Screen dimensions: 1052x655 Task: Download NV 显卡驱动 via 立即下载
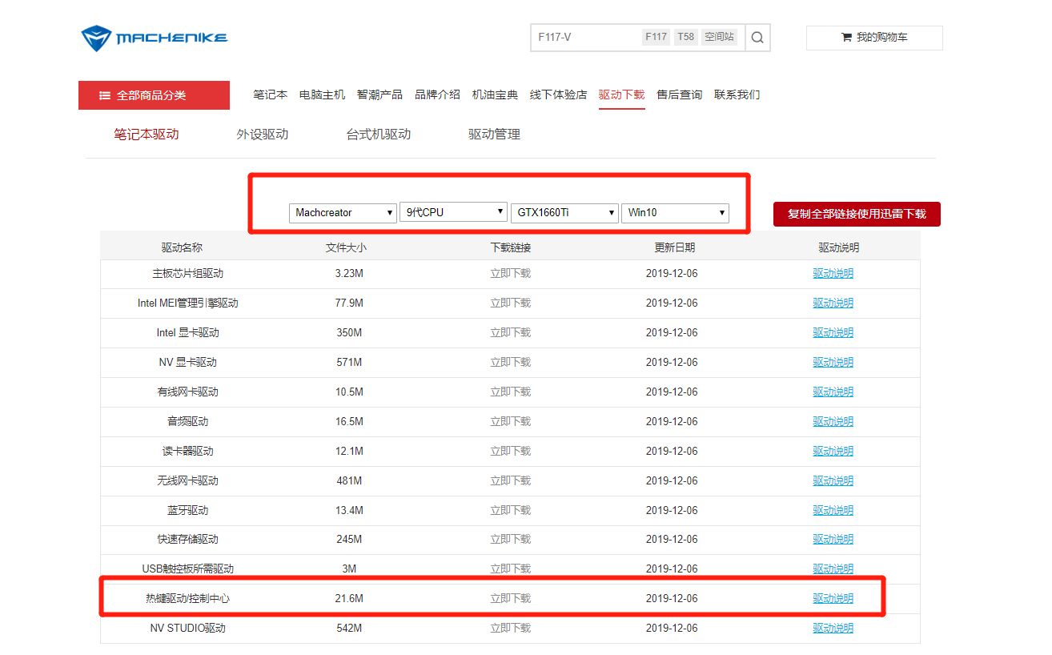[x=511, y=362]
